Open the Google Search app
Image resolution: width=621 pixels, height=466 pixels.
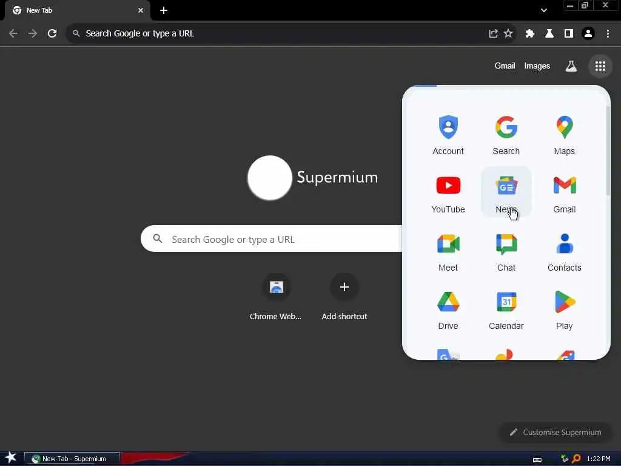tap(506, 135)
